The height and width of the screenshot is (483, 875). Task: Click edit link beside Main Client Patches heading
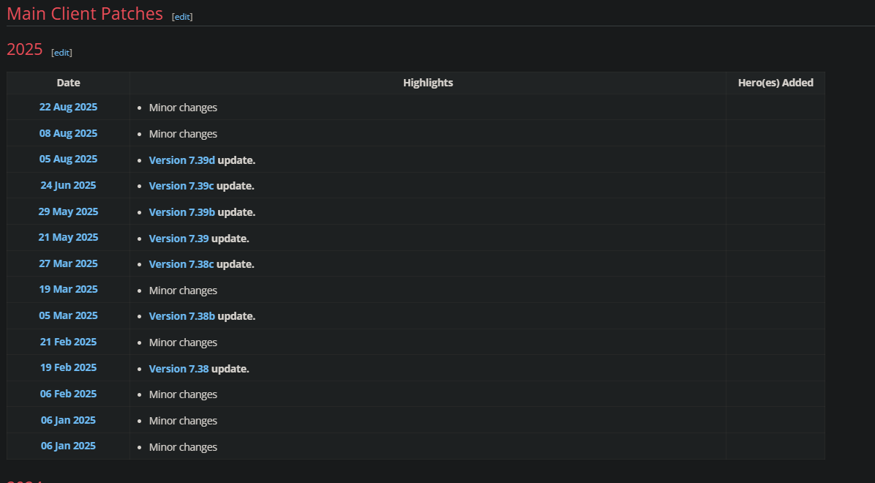pyautogui.click(x=182, y=17)
